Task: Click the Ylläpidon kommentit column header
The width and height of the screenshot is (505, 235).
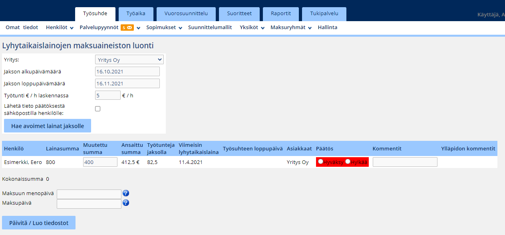Action: pyautogui.click(x=468, y=148)
